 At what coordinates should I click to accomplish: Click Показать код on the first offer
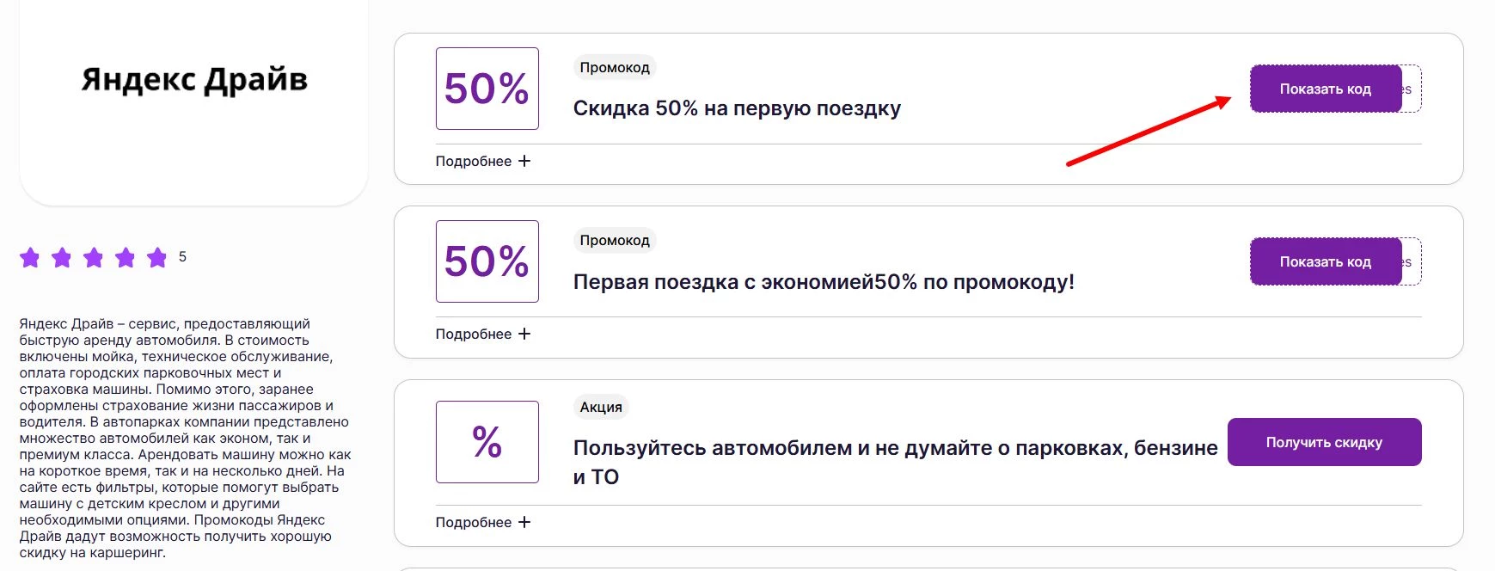[x=1325, y=88]
